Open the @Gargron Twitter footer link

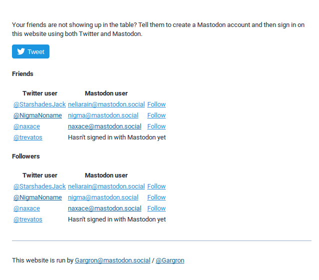point(170,260)
